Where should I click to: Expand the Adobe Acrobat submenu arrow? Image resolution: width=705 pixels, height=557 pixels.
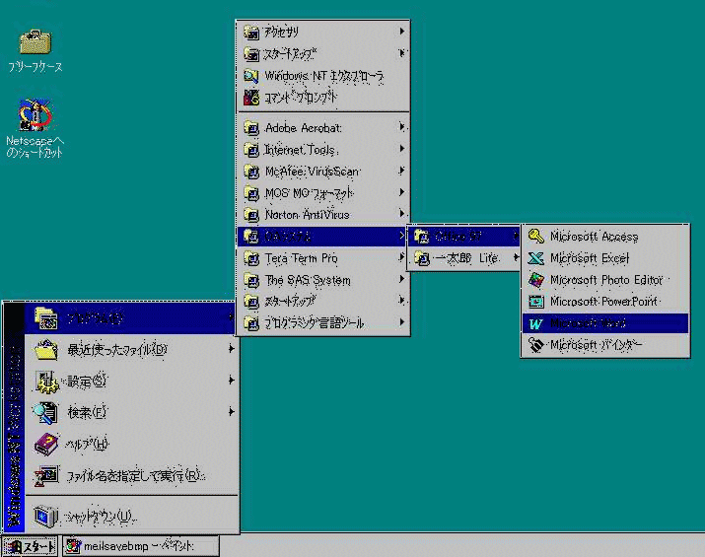pyautogui.click(x=402, y=127)
